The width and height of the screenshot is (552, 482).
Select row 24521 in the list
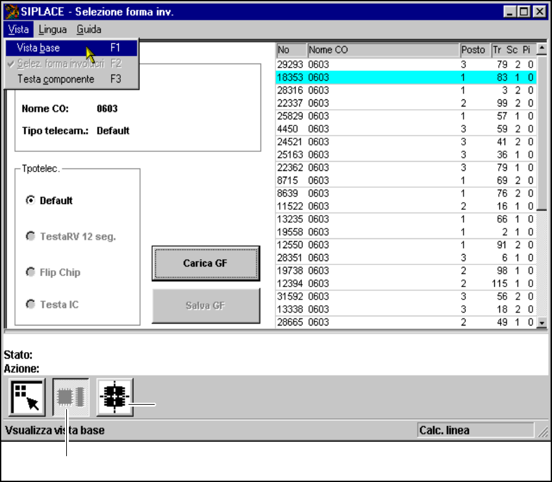pos(406,142)
